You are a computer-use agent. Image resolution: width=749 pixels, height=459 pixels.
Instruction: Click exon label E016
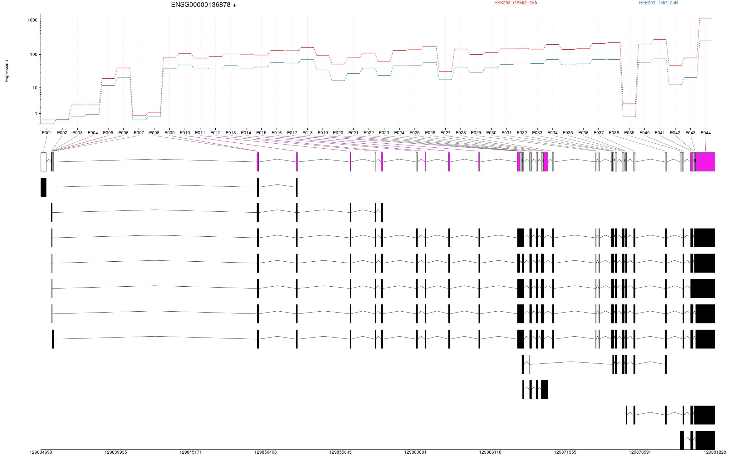point(277,133)
